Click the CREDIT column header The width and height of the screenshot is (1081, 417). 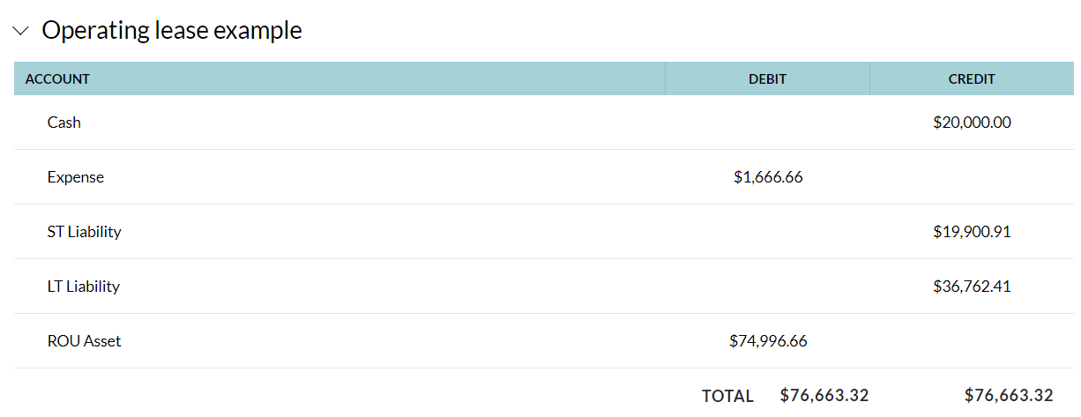[x=972, y=78]
